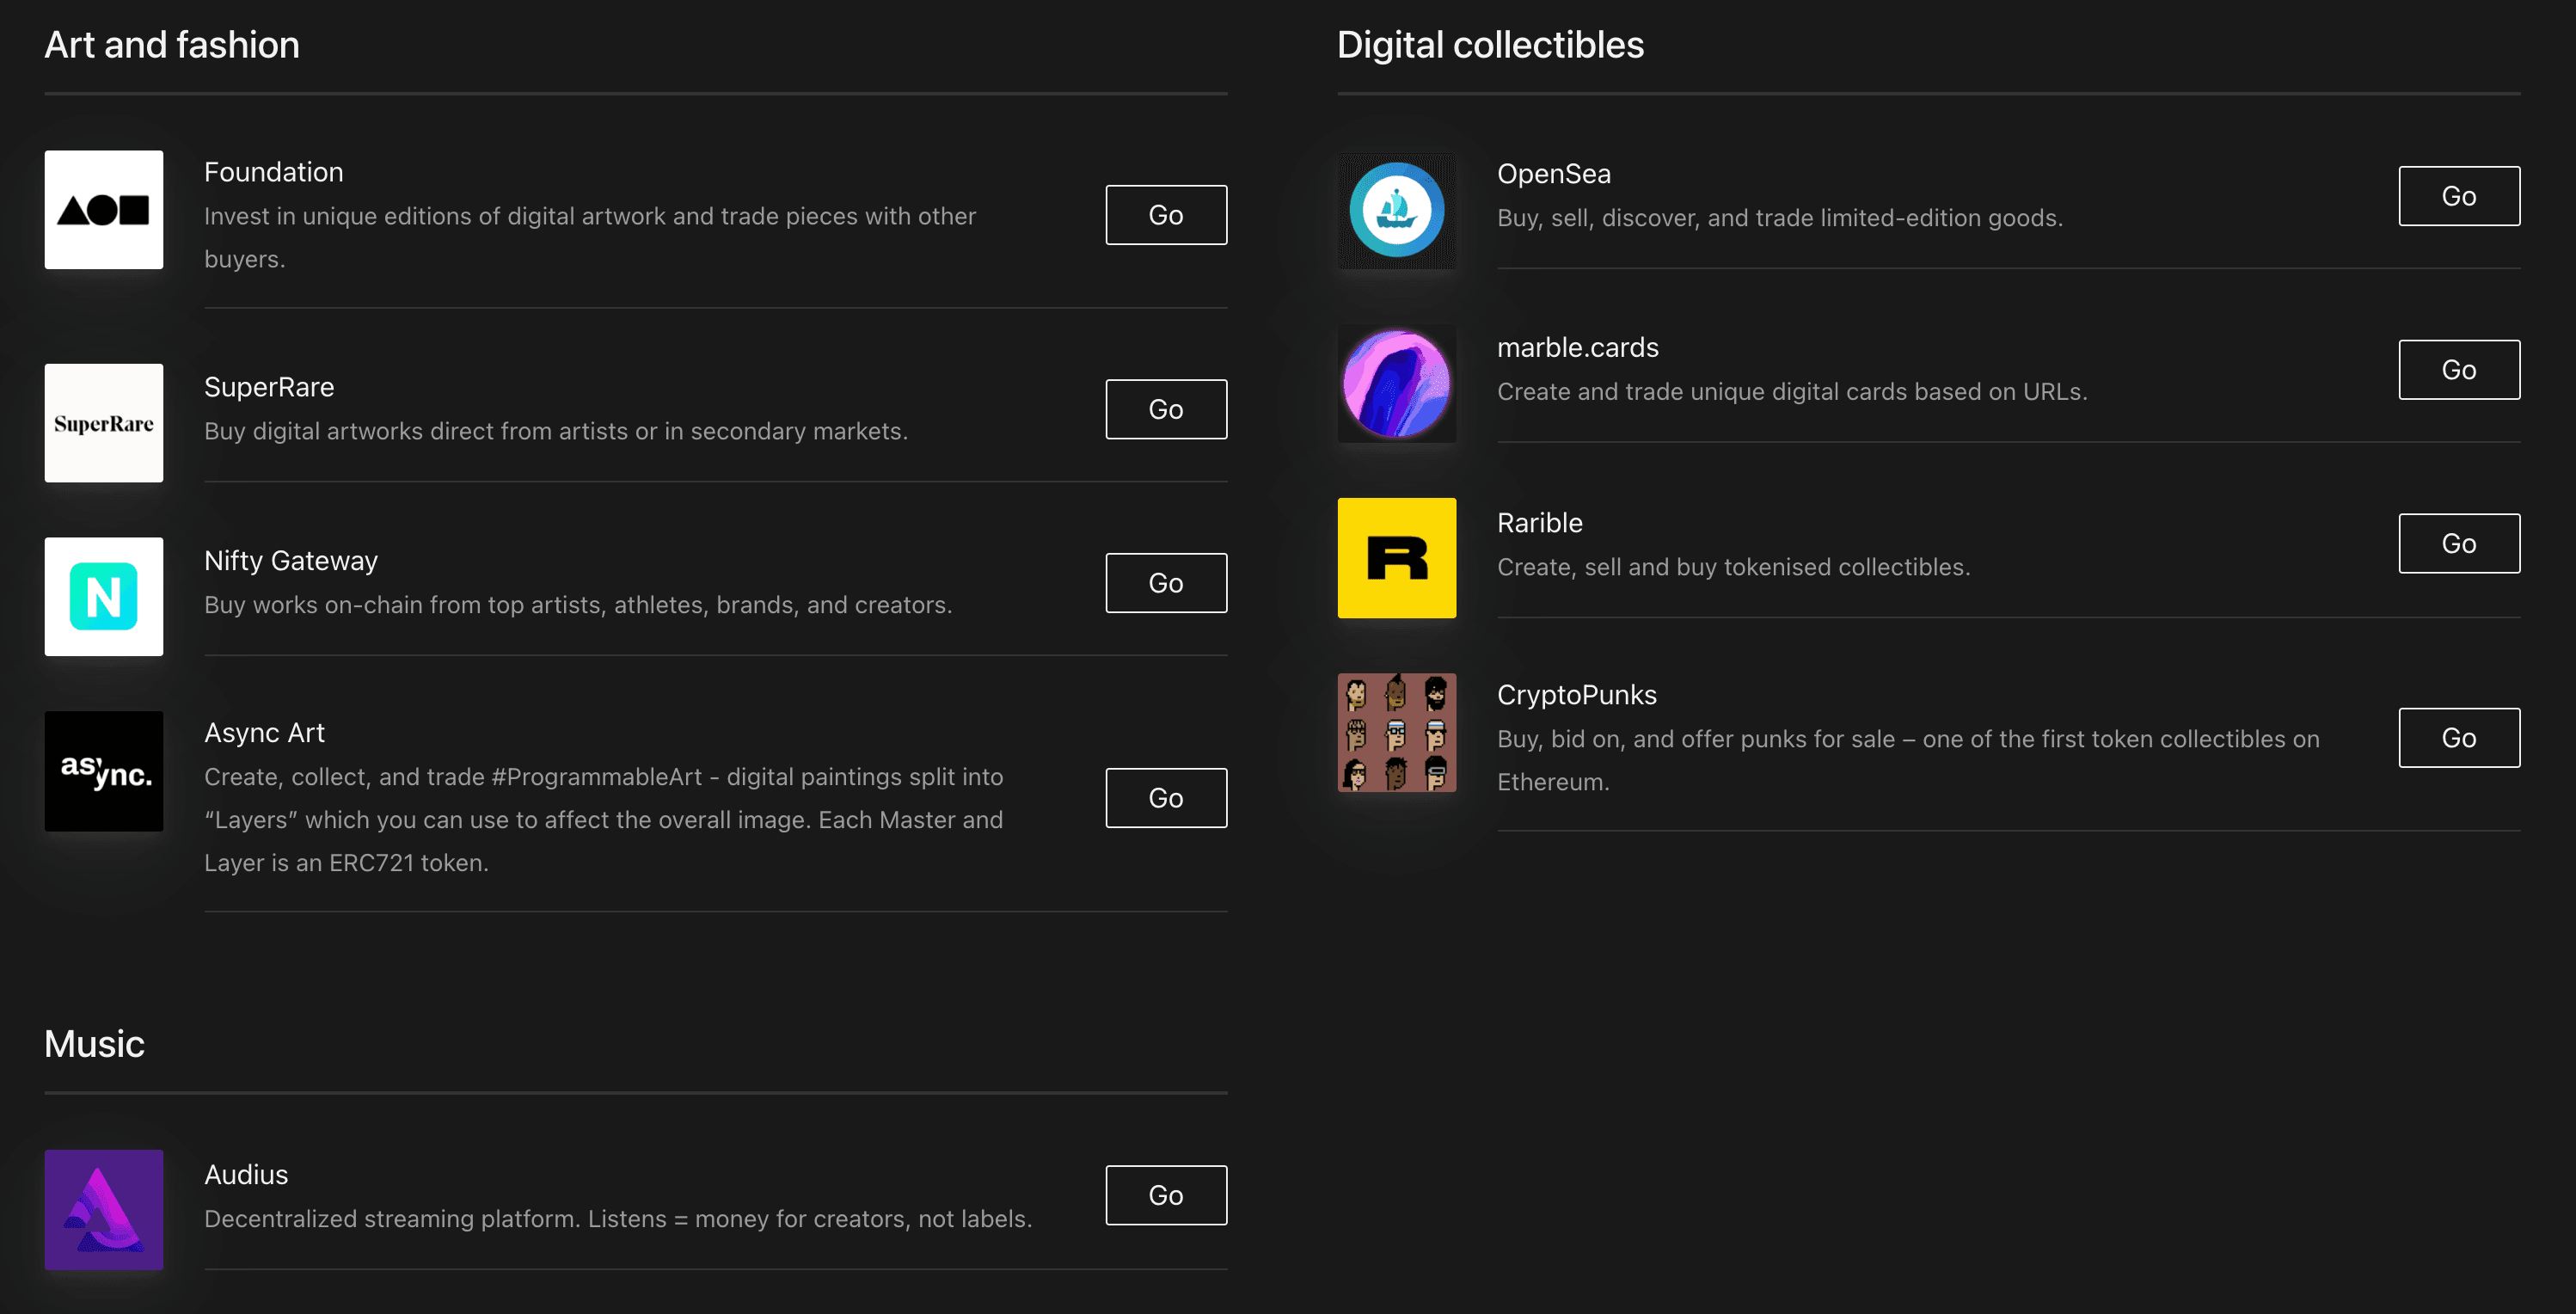2576x1314 pixels.
Task: Click the CryptoPunks pixel faces thumbnail
Action: (x=1396, y=732)
